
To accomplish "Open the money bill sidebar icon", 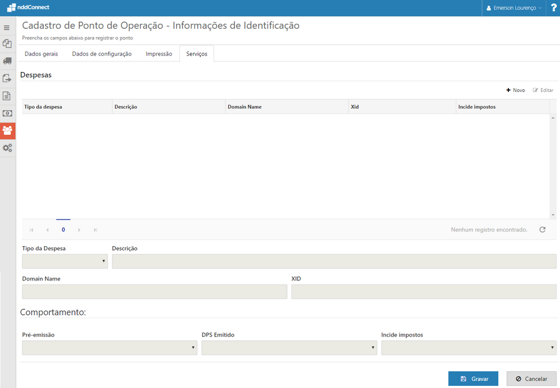I will coord(7,113).
